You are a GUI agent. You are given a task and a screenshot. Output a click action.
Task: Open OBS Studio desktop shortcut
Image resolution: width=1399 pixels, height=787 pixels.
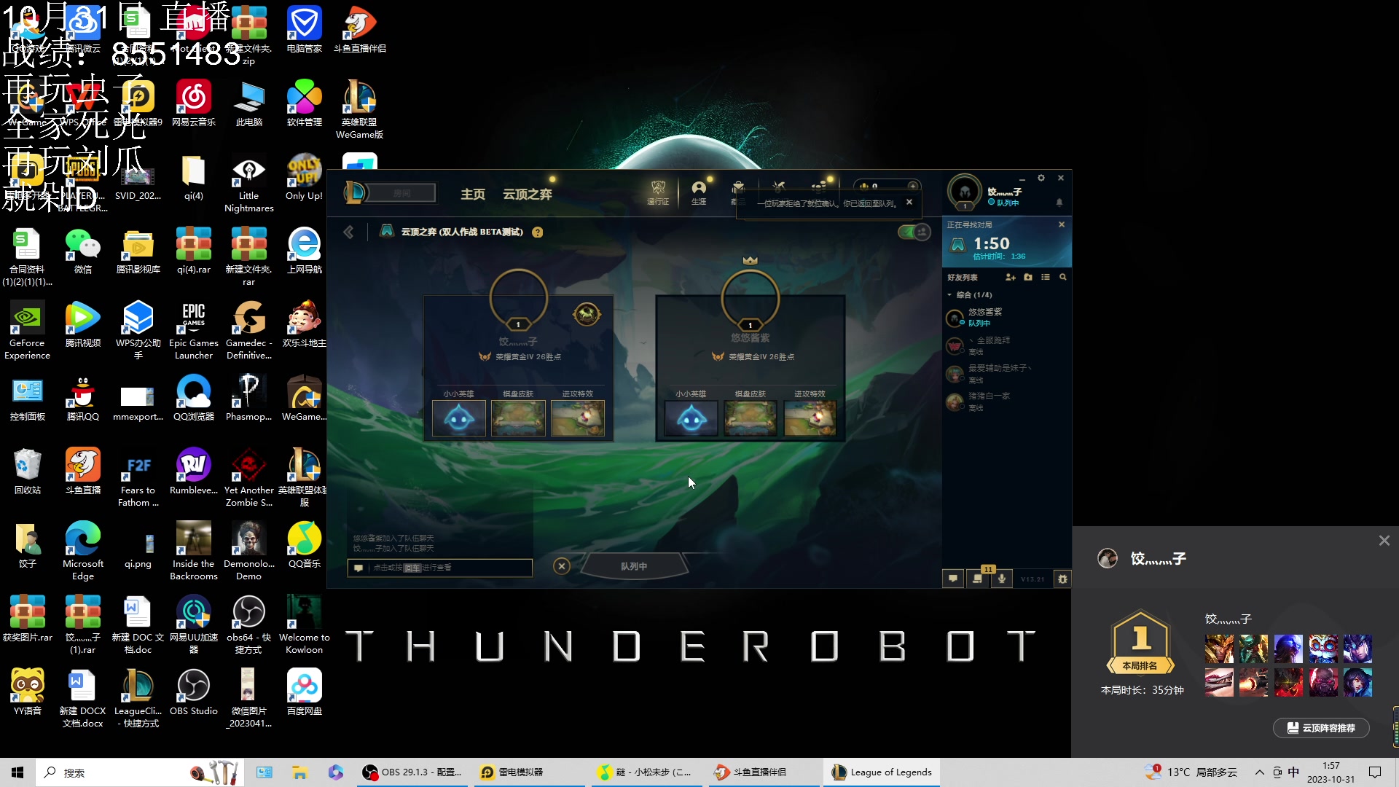click(194, 692)
